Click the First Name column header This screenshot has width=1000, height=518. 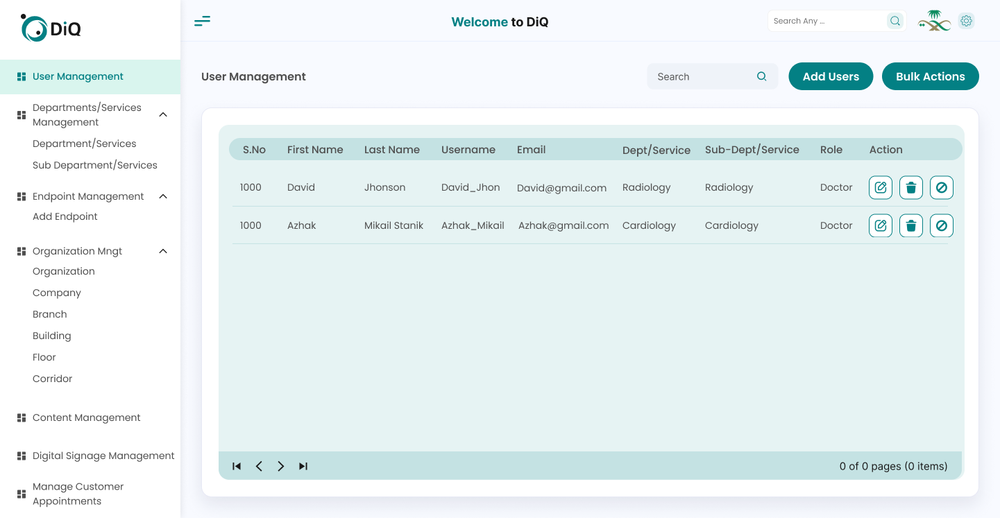tap(315, 150)
